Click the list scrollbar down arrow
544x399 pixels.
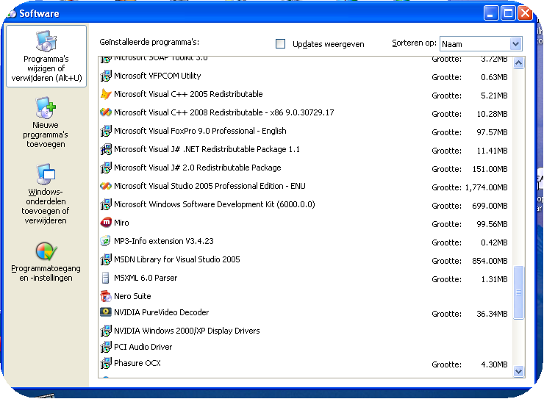(519, 371)
